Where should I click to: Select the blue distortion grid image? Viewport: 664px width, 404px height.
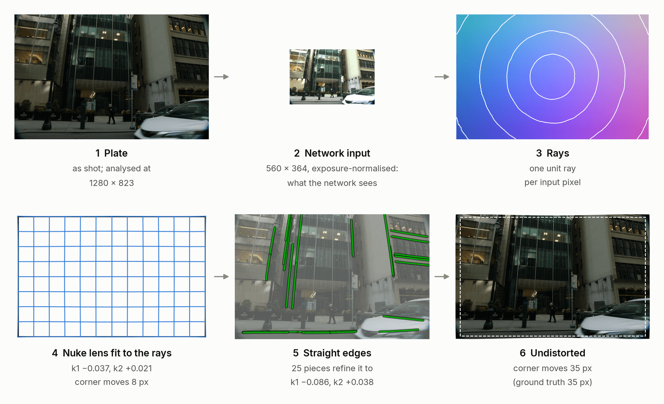112,276
